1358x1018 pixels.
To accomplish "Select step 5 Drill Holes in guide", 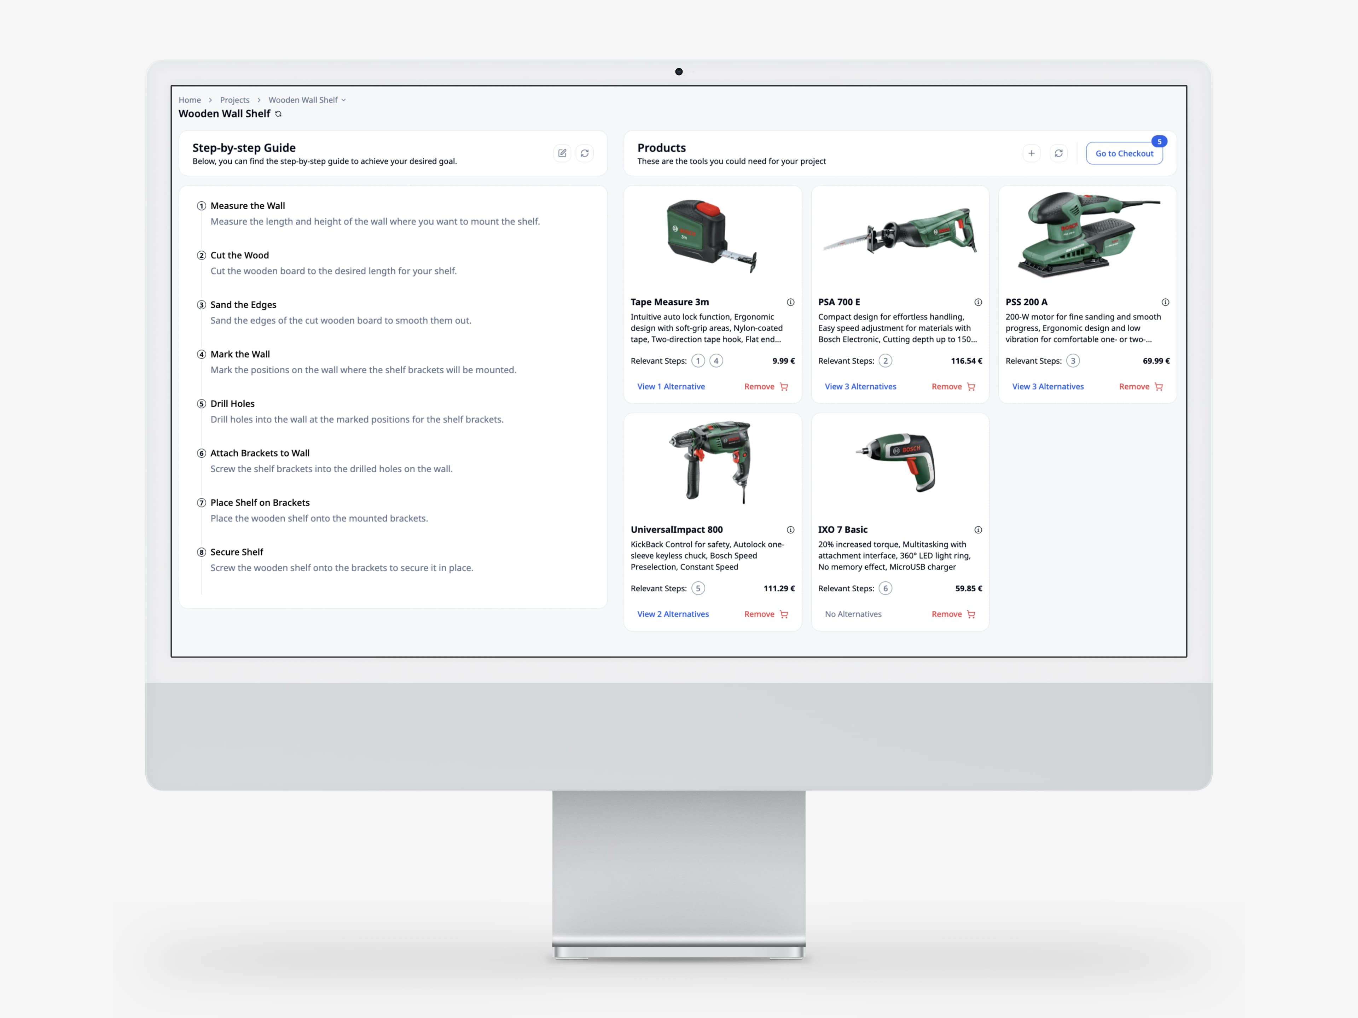I will (x=232, y=404).
